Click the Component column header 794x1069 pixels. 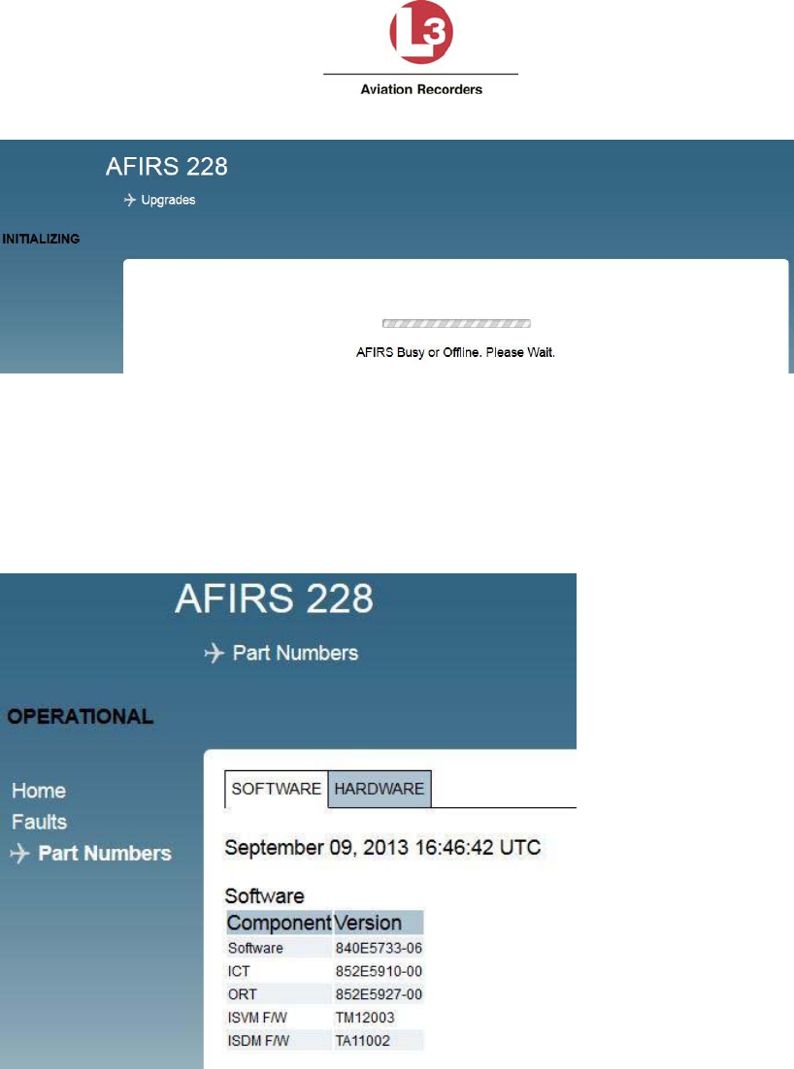point(279,923)
